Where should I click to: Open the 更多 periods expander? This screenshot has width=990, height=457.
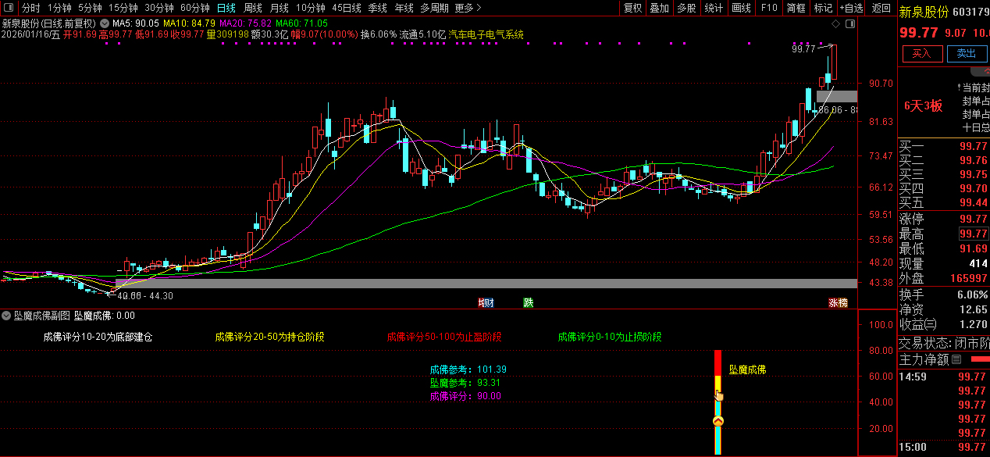coord(466,8)
